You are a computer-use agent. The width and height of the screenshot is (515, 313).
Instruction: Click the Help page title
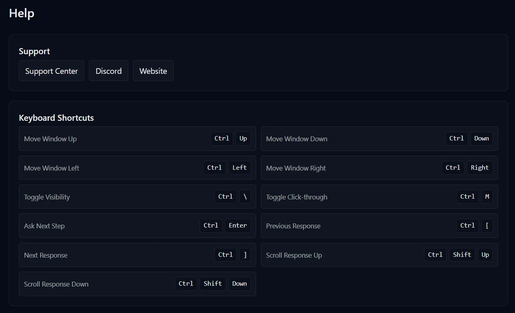22,13
